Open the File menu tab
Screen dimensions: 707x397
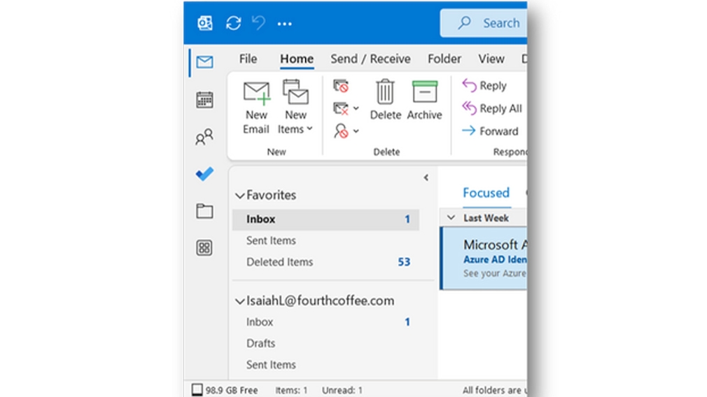pyautogui.click(x=248, y=59)
